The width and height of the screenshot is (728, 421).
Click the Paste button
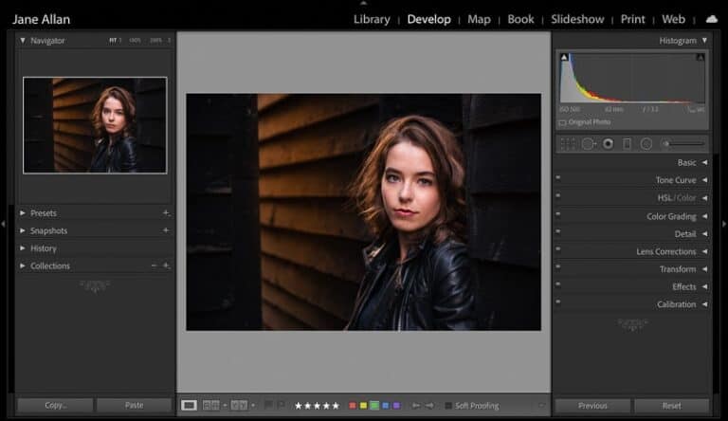coord(135,405)
